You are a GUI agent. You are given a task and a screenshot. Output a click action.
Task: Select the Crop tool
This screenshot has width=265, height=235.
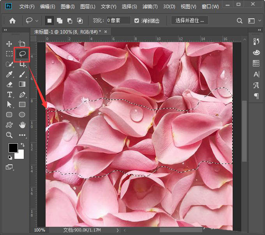(22, 64)
